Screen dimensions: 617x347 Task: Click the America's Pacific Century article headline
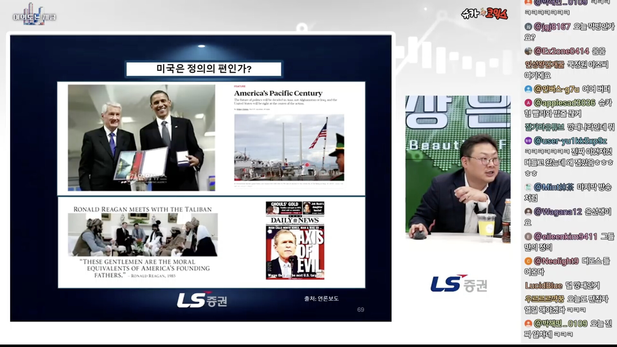click(278, 93)
